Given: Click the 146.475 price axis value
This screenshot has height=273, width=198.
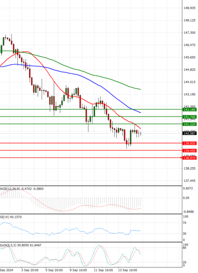Looking at the screenshot, I should click(189, 45).
